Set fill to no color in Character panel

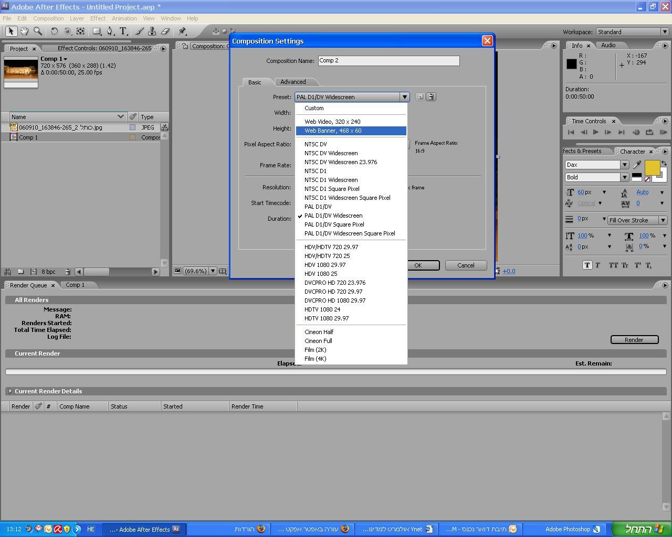click(647, 179)
